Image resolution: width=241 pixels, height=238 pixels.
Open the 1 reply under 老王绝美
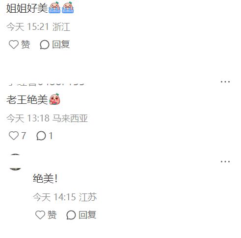[x=41, y=136]
